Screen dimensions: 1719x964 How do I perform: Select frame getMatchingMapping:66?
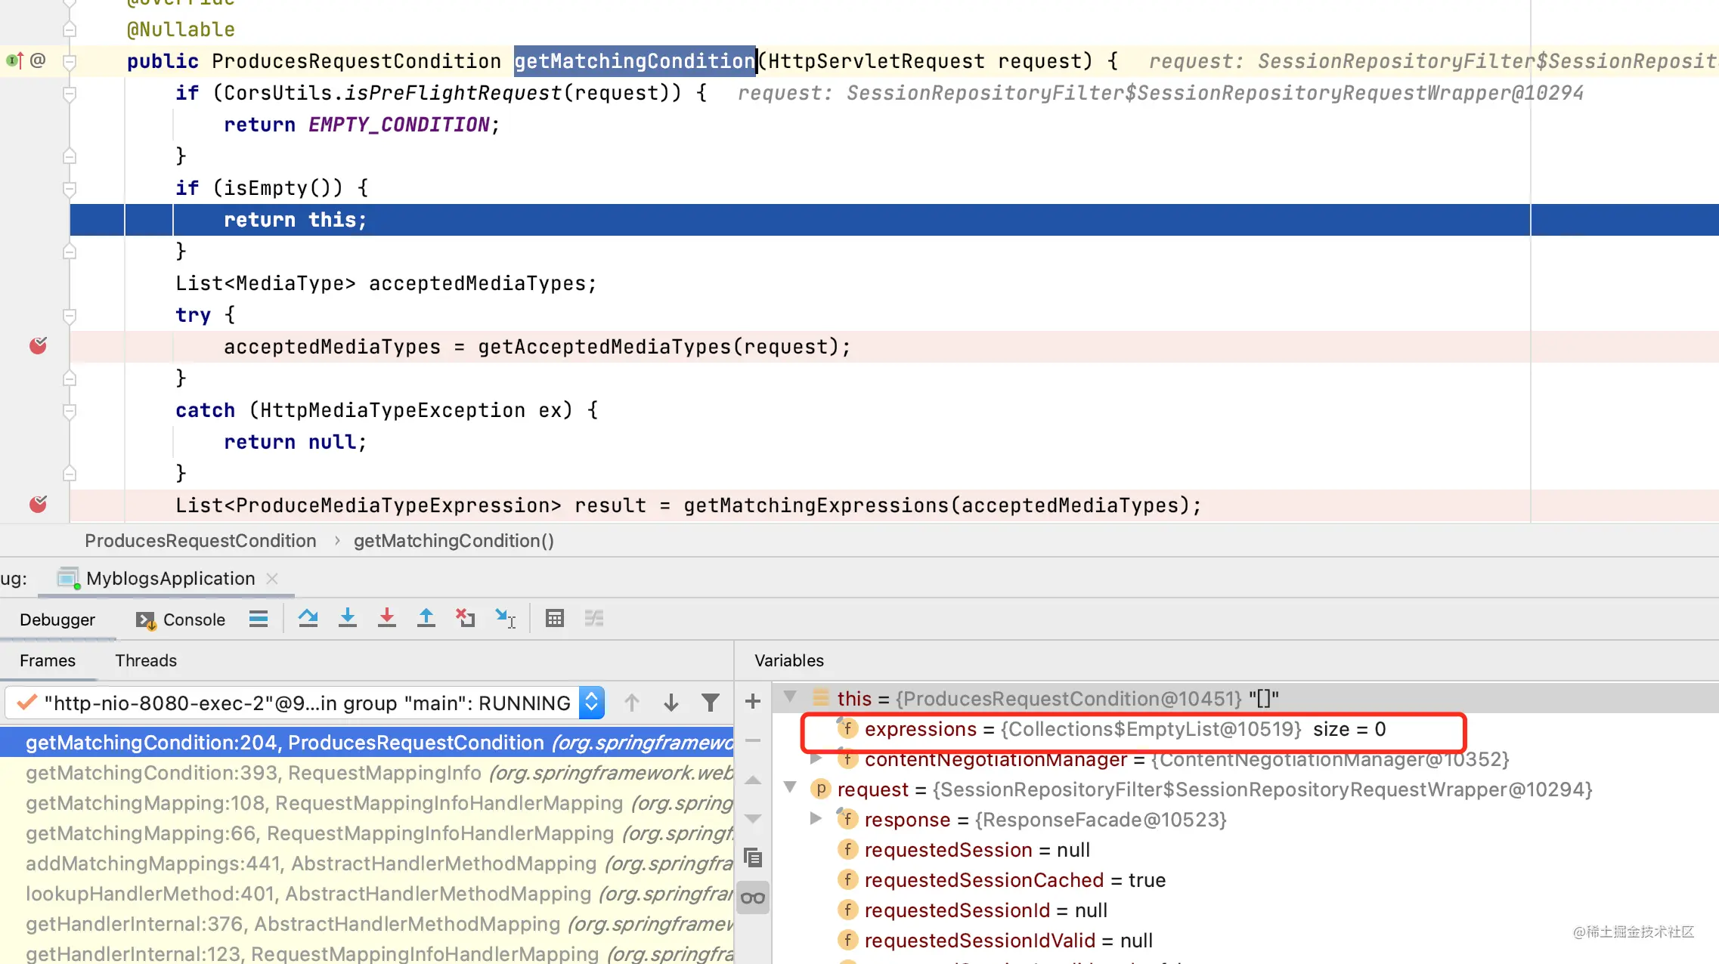[367, 833]
